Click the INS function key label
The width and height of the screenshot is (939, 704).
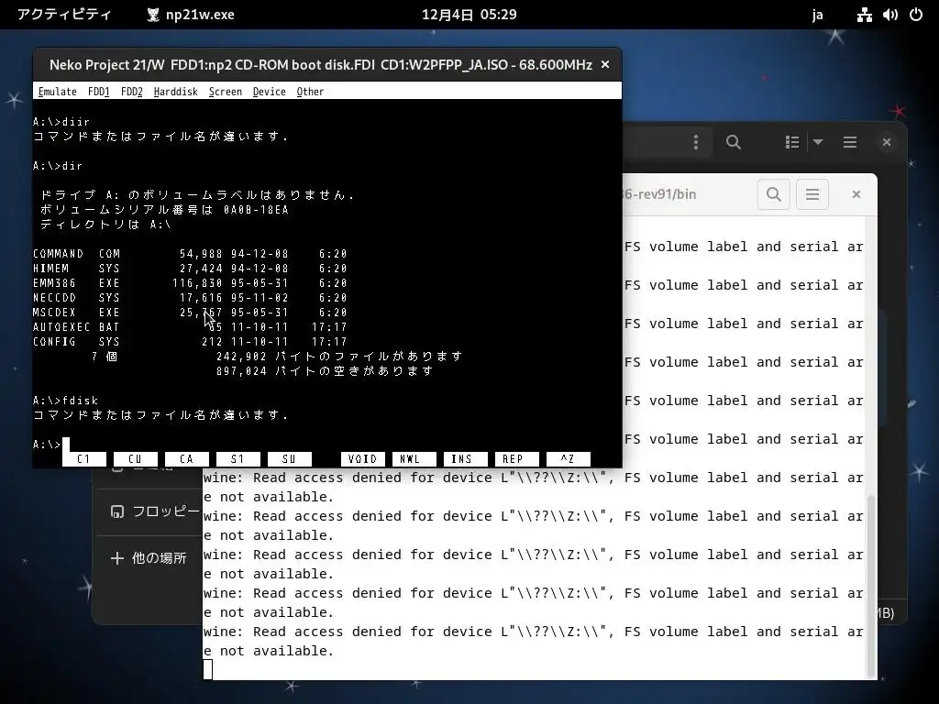pos(465,459)
